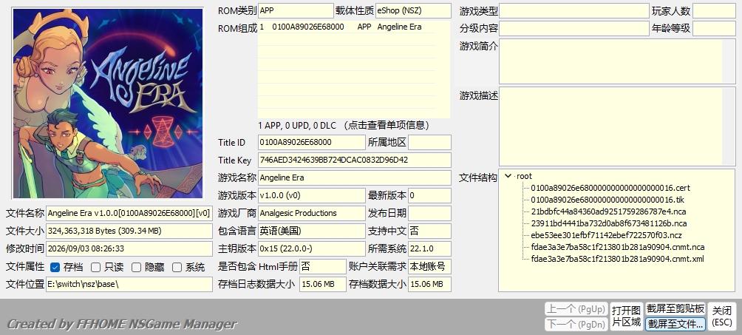Enable the 只读 read-only checkbox
Viewport: 742px width, 335px height.
pos(95,267)
